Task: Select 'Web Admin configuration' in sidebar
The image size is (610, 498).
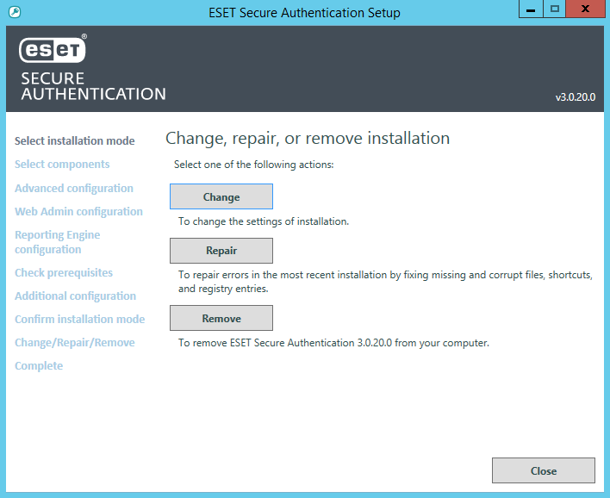Action: tap(78, 212)
